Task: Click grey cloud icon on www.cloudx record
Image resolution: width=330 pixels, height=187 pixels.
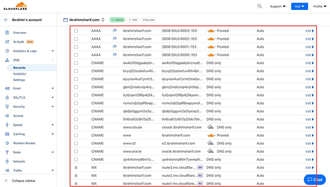Action: pos(211,127)
